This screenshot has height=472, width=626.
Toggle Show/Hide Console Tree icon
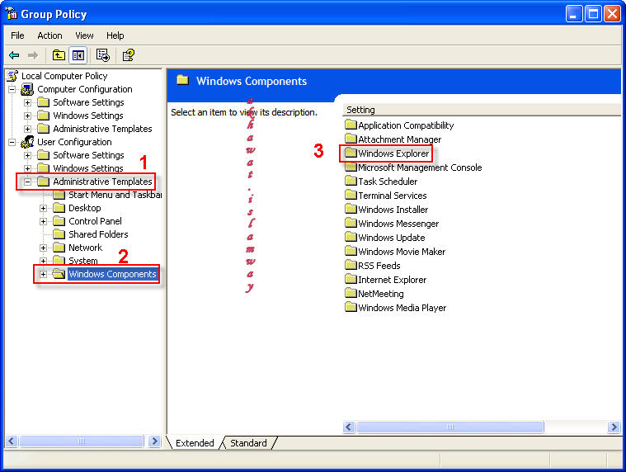[x=78, y=55]
